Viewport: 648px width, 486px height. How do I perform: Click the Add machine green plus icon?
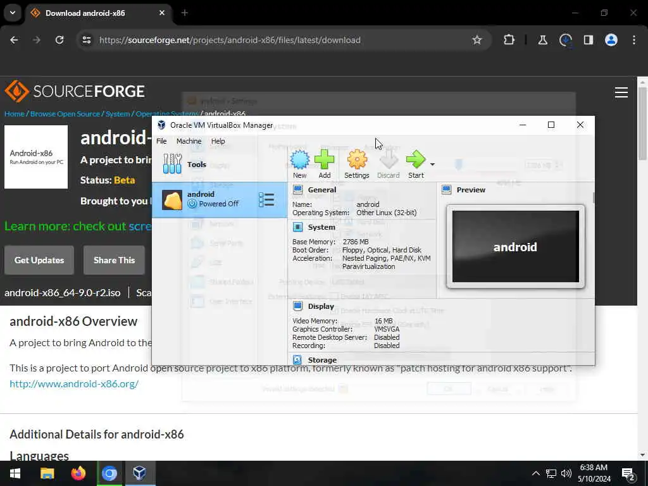[x=325, y=159]
